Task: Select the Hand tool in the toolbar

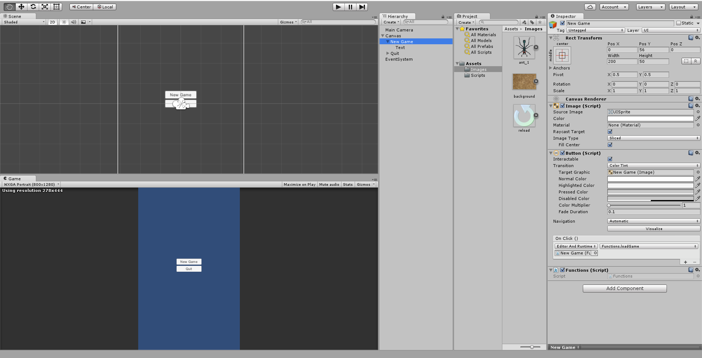Action: pos(8,7)
